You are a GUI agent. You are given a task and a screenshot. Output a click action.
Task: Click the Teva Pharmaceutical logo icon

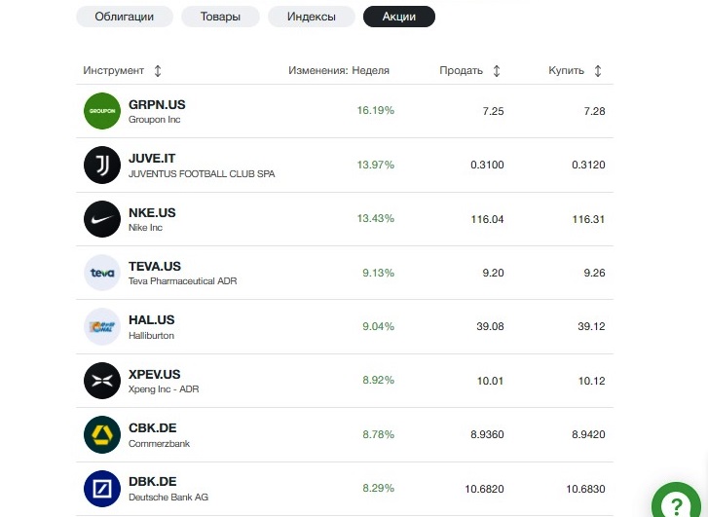pos(101,273)
